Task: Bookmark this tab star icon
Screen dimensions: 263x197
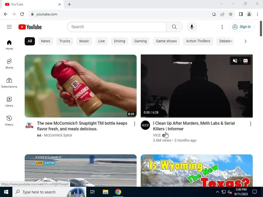Action: coord(231,14)
